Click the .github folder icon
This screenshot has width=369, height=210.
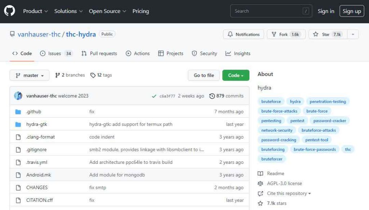point(18,112)
